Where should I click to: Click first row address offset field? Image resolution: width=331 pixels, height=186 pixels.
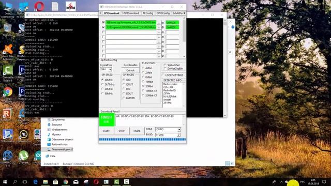pyautogui.click(x=172, y=22)
